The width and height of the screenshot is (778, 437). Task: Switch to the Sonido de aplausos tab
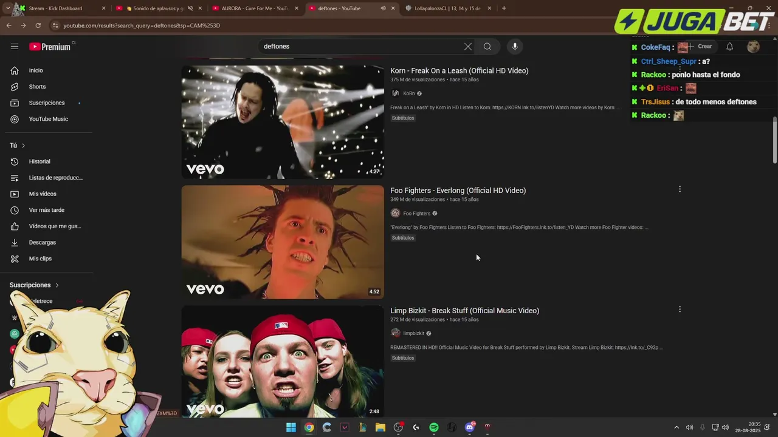pos(159,8)
